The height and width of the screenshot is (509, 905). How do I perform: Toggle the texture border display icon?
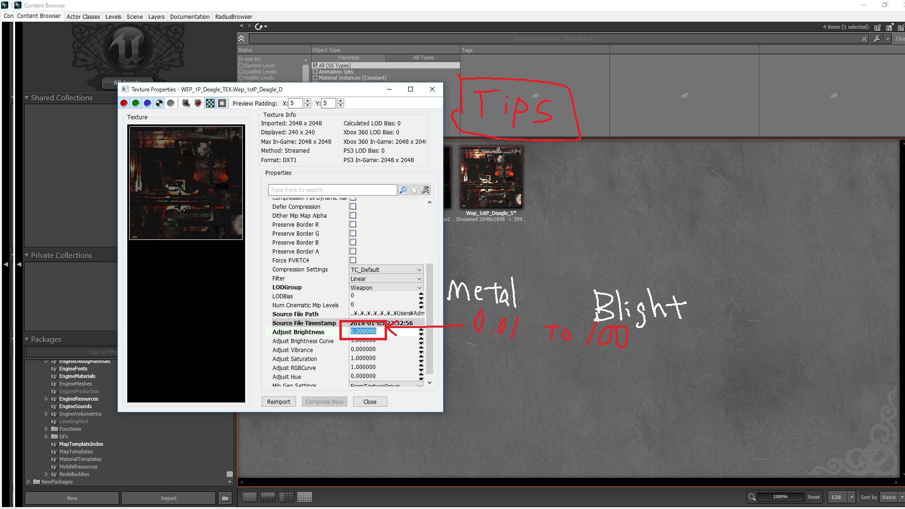click(222, 103)
